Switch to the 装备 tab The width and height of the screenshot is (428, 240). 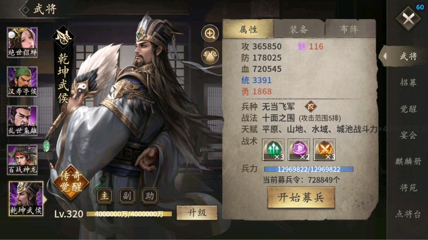tap(299, 29)
